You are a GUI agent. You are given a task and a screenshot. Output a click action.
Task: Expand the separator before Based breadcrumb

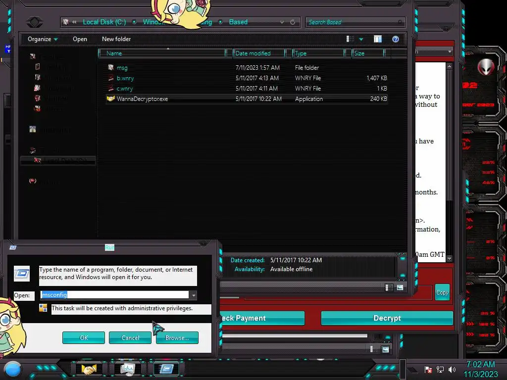tap(220, 22)
